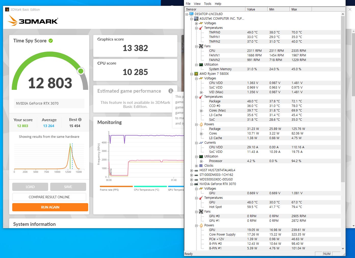Collapse the AMD Ryzen 7 5800X node
355x258 pixels.
(x=192, y=74)
